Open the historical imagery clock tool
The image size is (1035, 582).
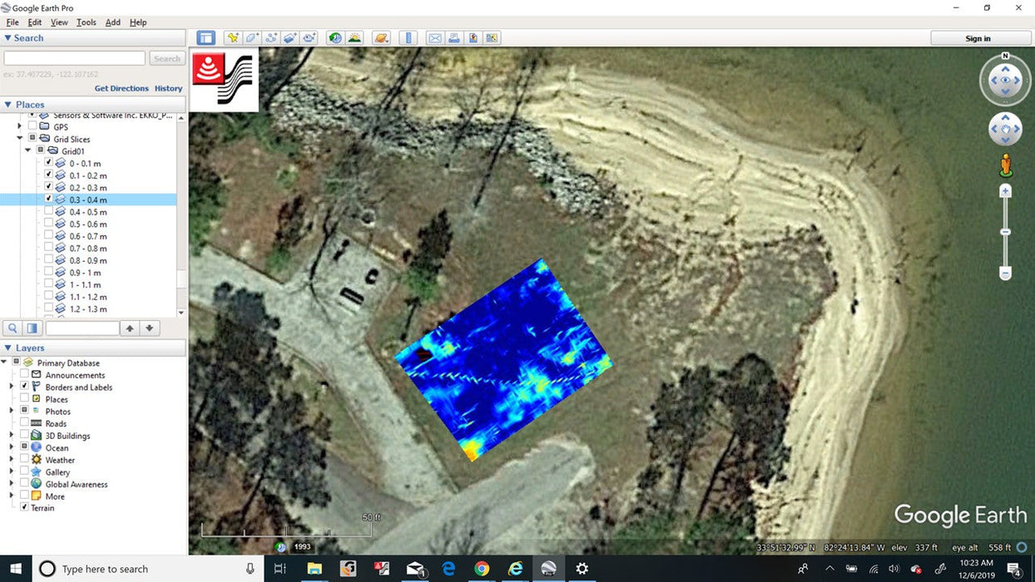[335, 38]
